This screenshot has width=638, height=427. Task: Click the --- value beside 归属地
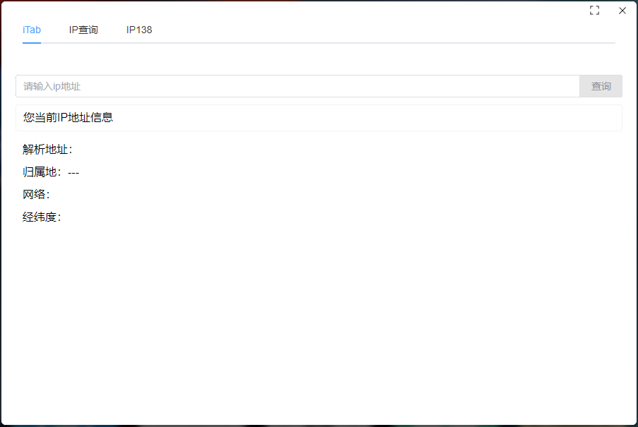73,172
